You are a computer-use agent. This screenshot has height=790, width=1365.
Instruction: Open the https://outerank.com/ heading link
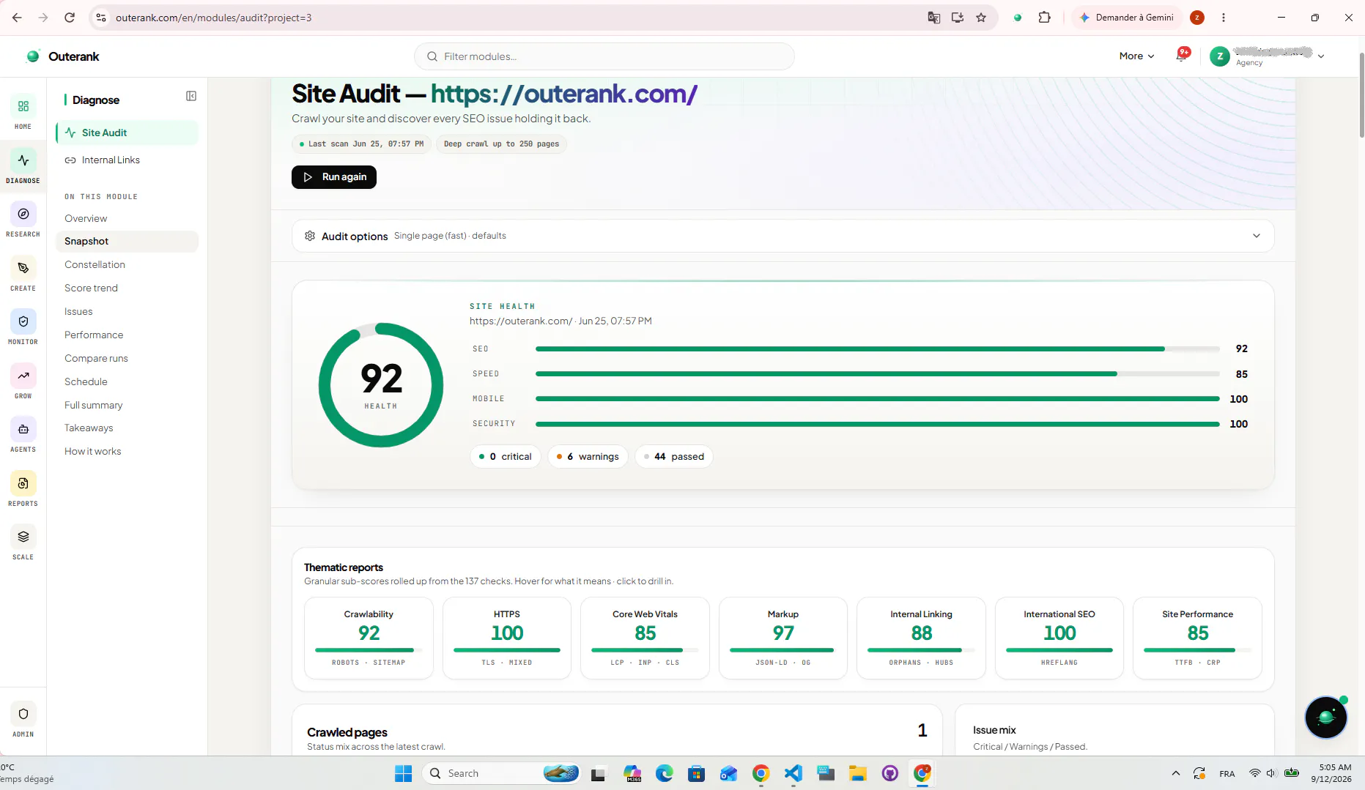(x=564, y=94)
